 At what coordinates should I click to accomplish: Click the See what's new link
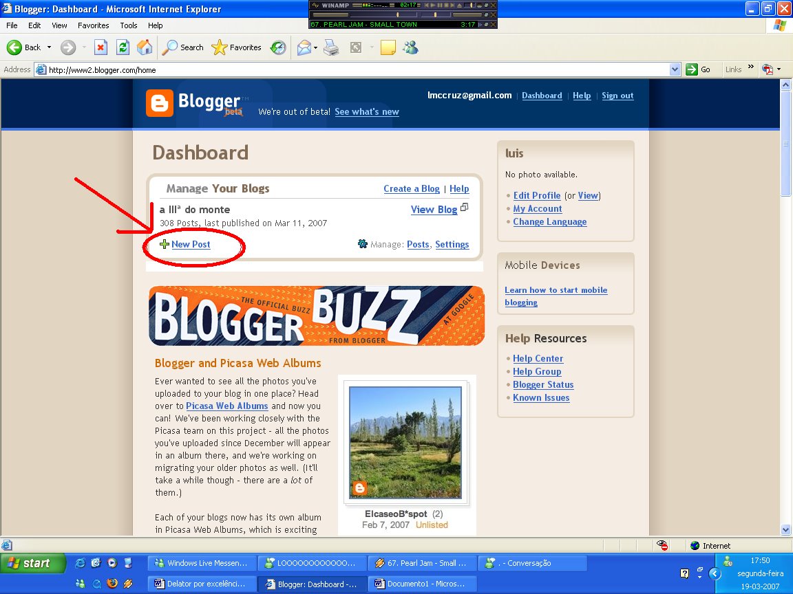[x=367, y=111]
